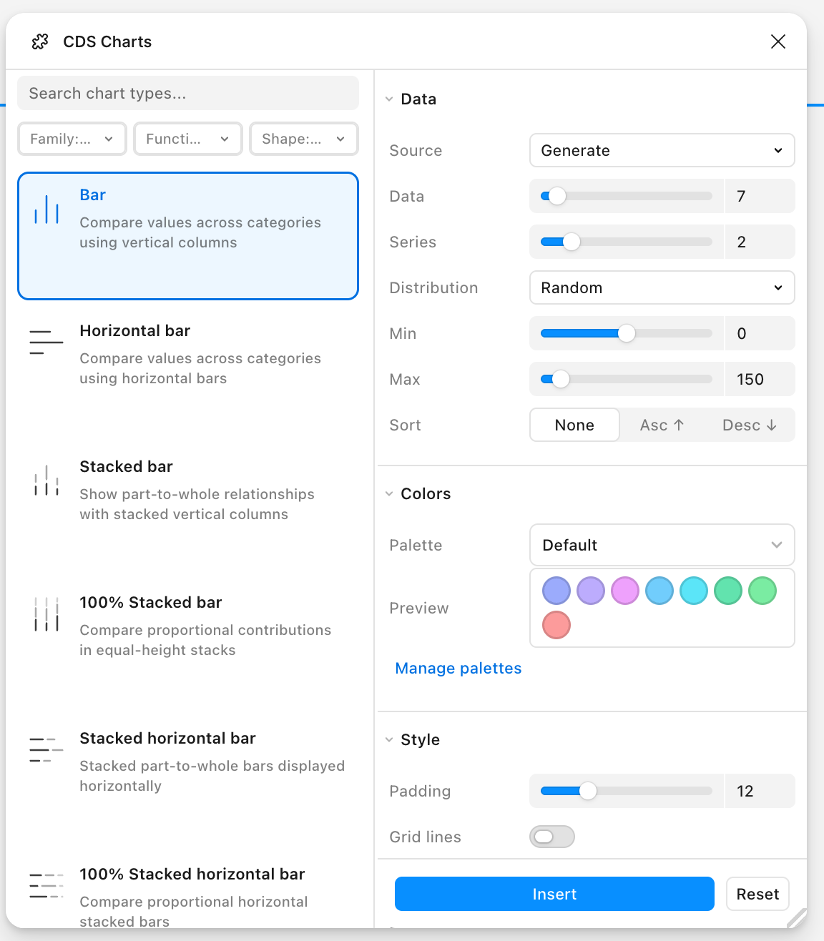Set Sort to Desc
824x941 pixels.
point(750,425)
